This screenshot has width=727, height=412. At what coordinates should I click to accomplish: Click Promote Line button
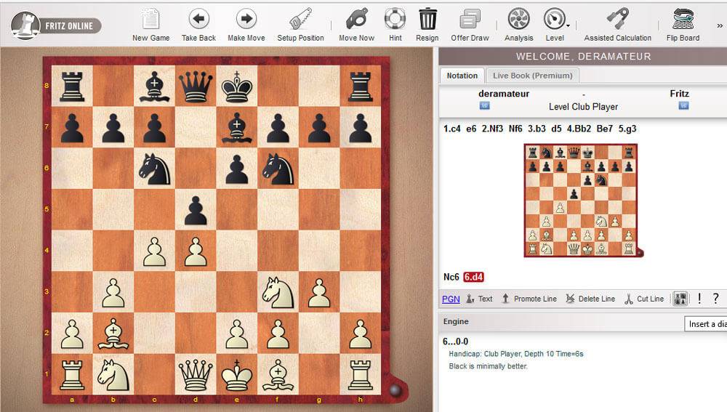click(529, 299)
